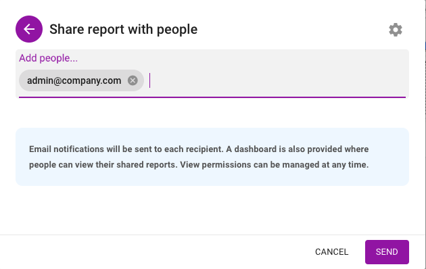
Task: Remove admin@company.com chip with the x icon
Action: click(x=133, y=80)
